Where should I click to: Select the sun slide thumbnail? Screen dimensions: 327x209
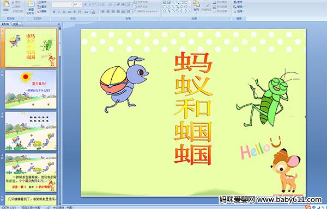point(31,89)
